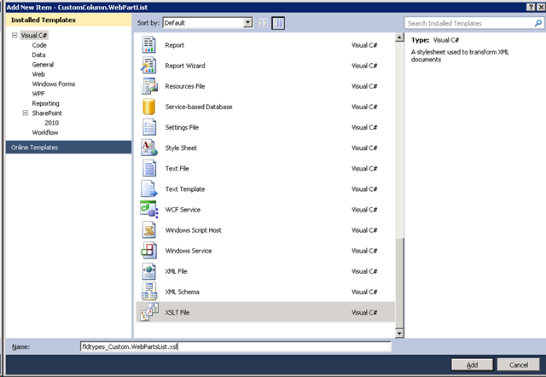Viewport: 546px width, 377px height.
Task: Select the XML File template icon
Action: tap(148, 271)
